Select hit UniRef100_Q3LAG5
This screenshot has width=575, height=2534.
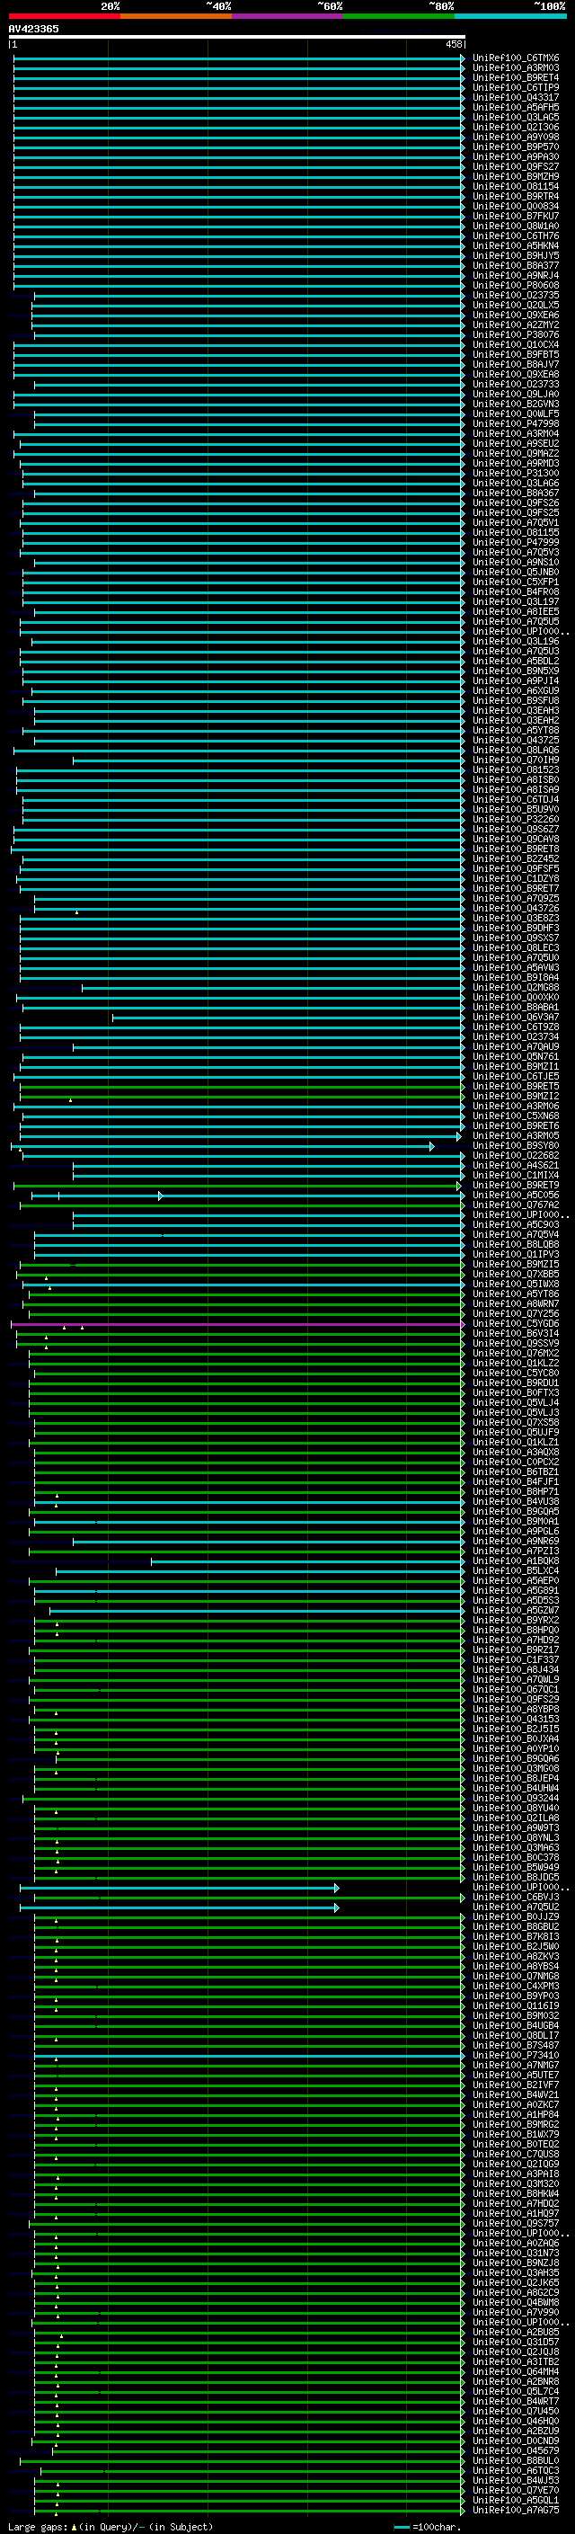point(515,117)
